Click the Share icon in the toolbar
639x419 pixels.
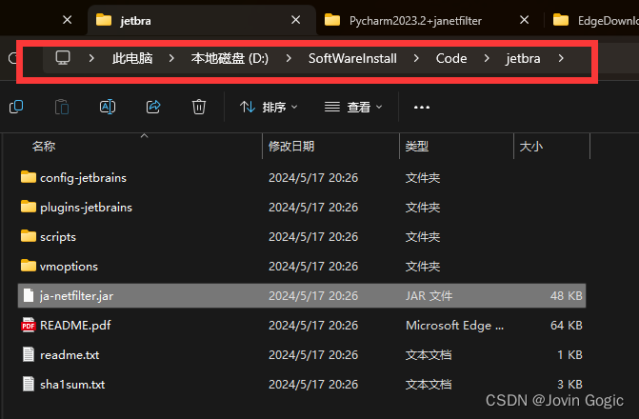coord(153,107)
